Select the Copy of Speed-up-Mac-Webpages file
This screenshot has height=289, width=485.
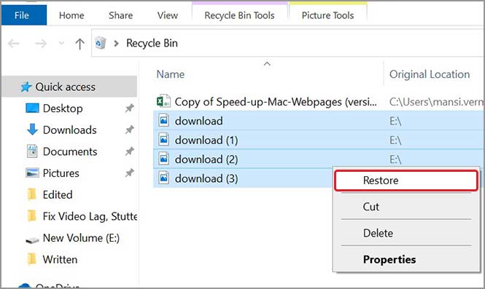click(276, 102)
